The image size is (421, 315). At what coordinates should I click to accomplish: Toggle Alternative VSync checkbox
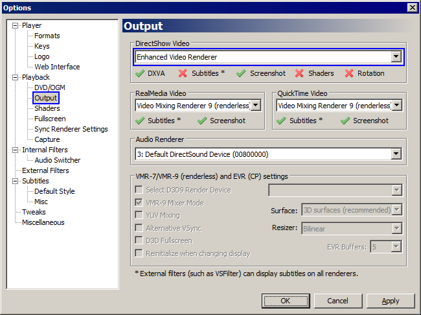139,228
